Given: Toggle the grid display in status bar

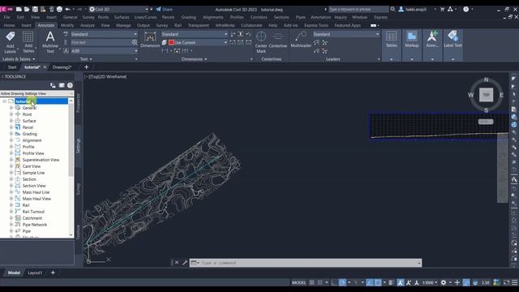Looking at the screenshot, I should 311,282.
